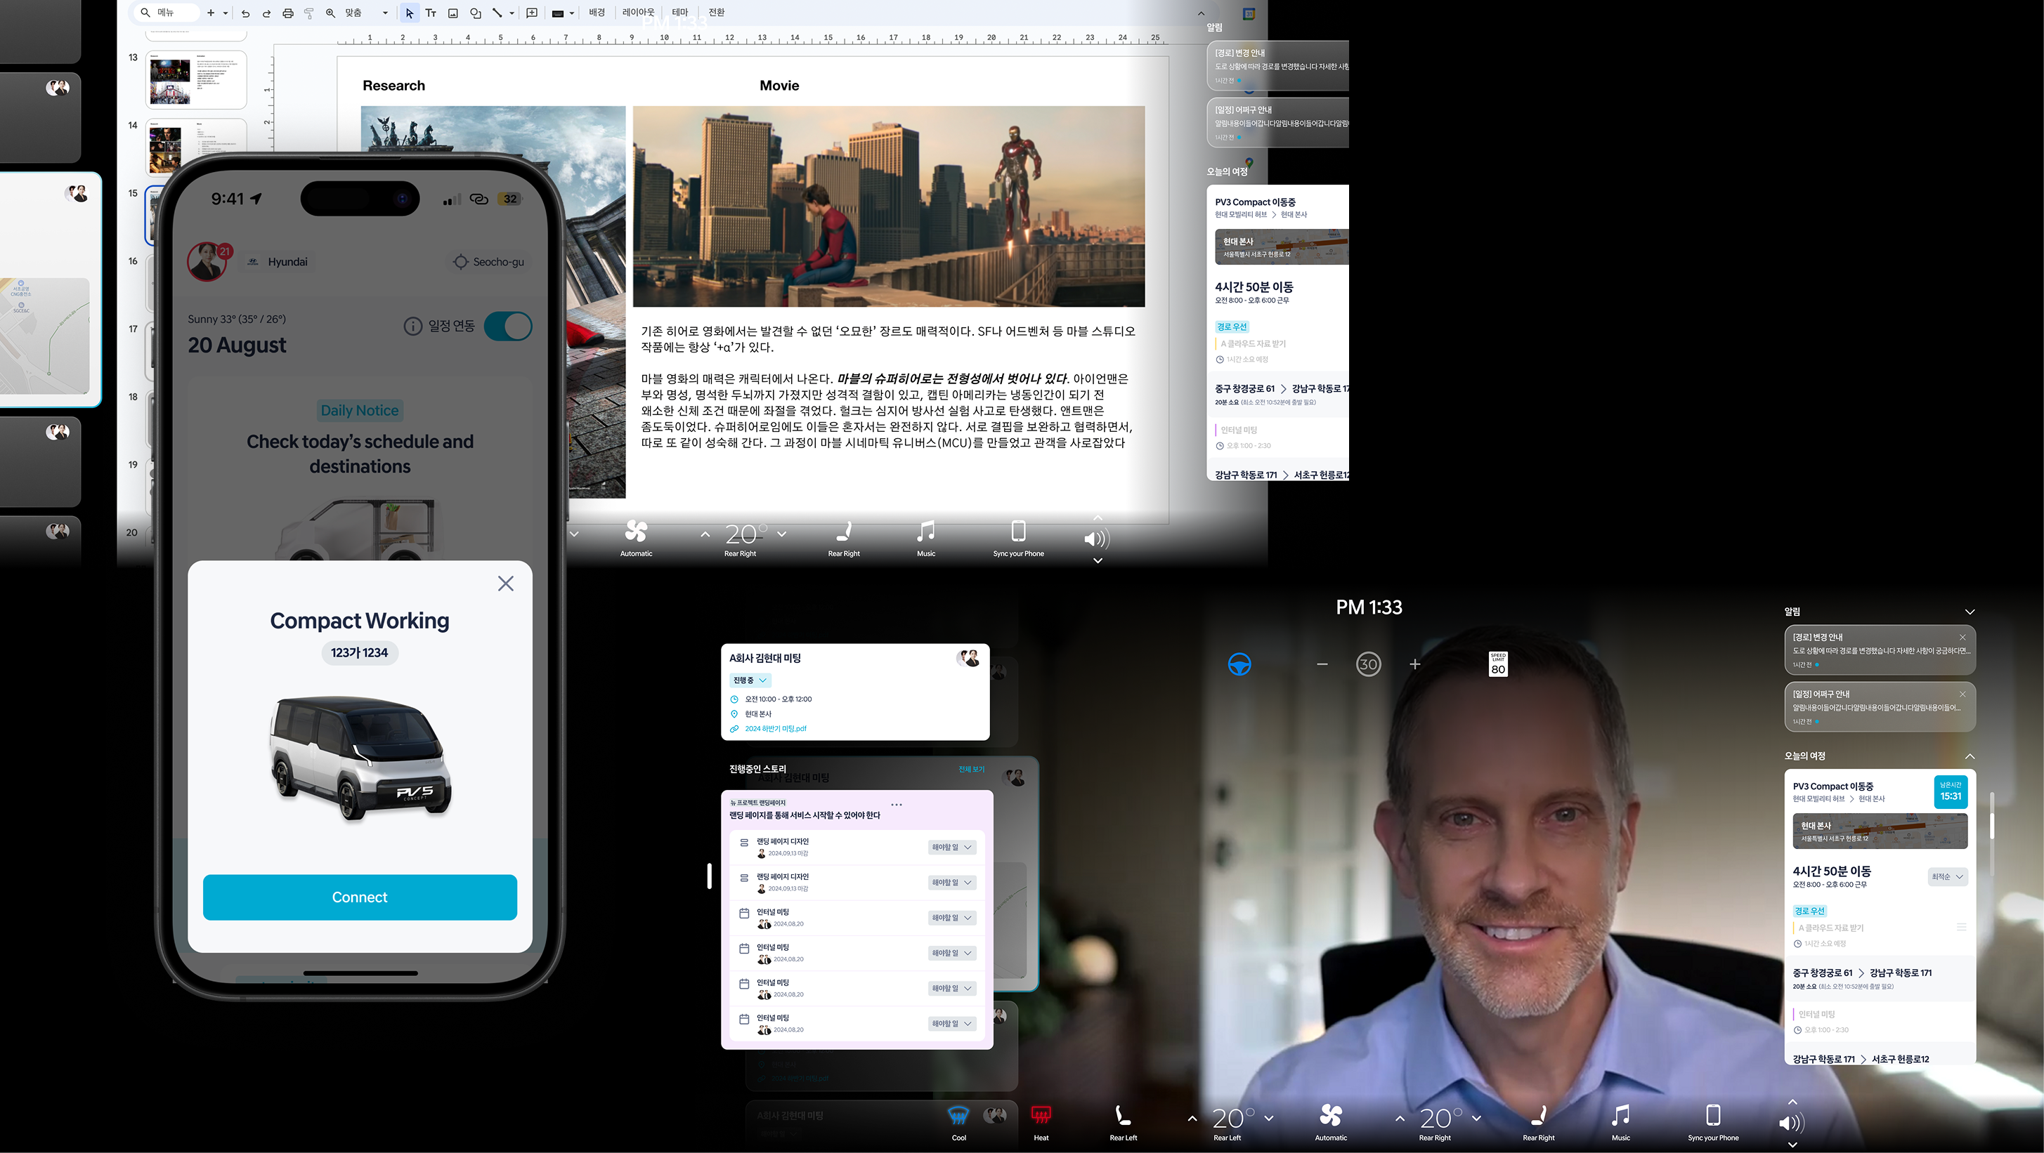Choose the text box Tt tool
This screenshot has width=2044, height=1153.
pyautogui.click(x=431, y=13)
